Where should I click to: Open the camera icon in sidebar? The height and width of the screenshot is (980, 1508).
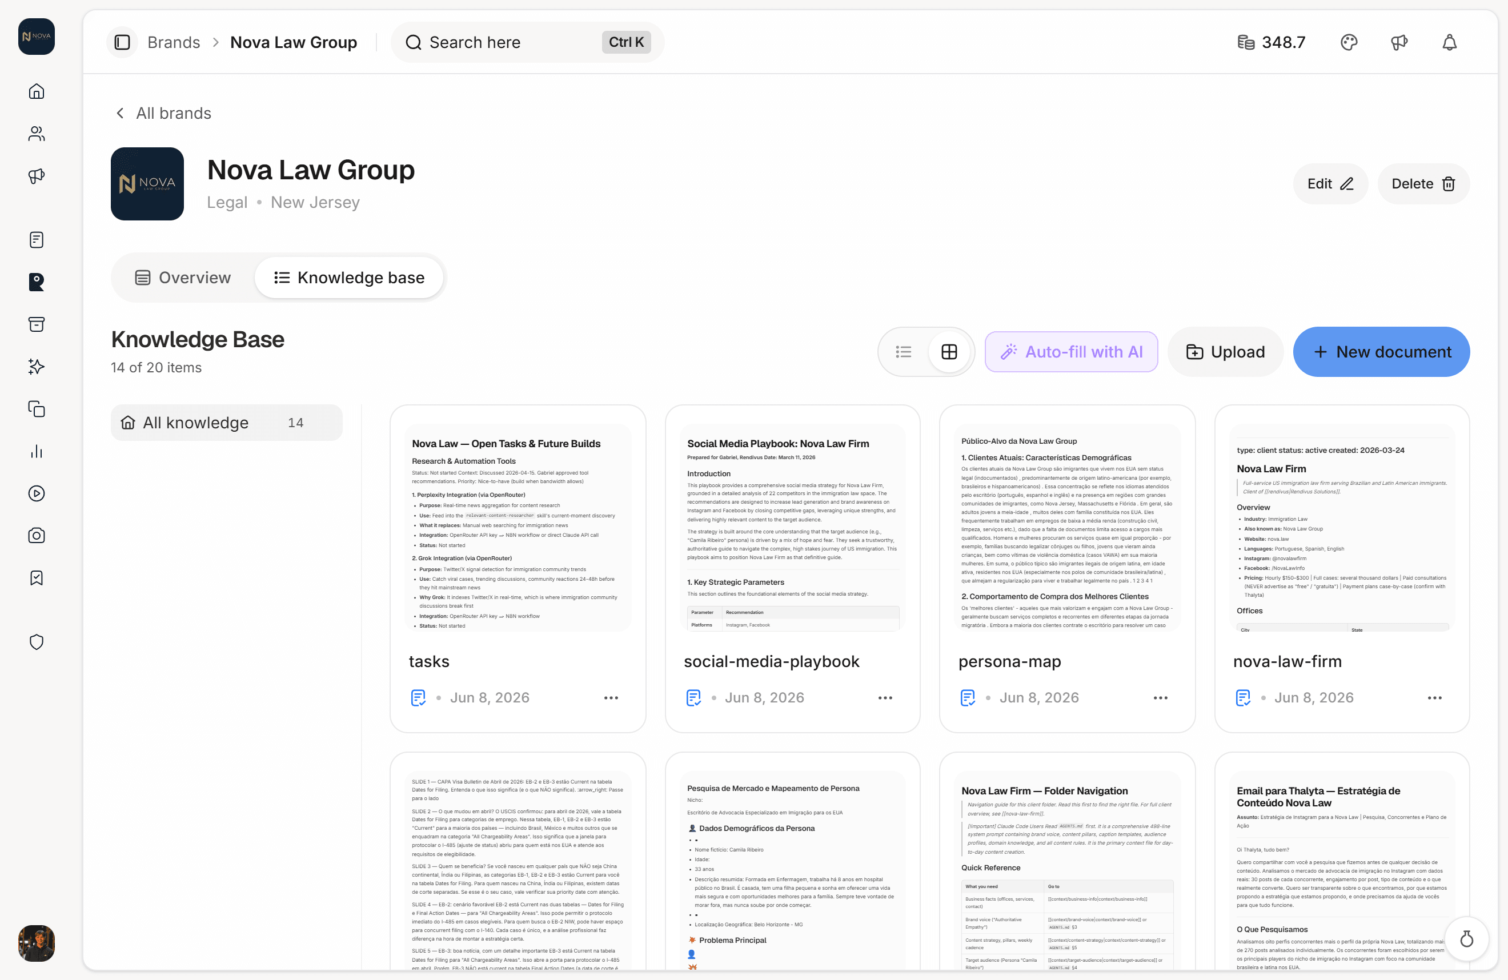[x=36, y=535]
